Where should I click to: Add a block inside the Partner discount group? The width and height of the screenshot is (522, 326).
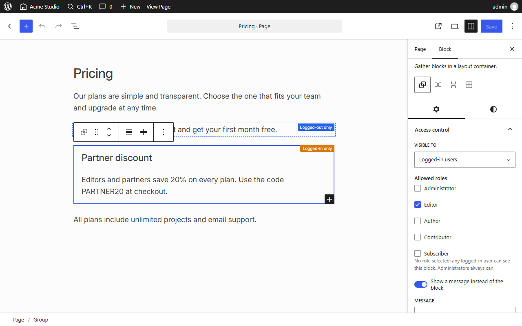[x=330, y=199]
